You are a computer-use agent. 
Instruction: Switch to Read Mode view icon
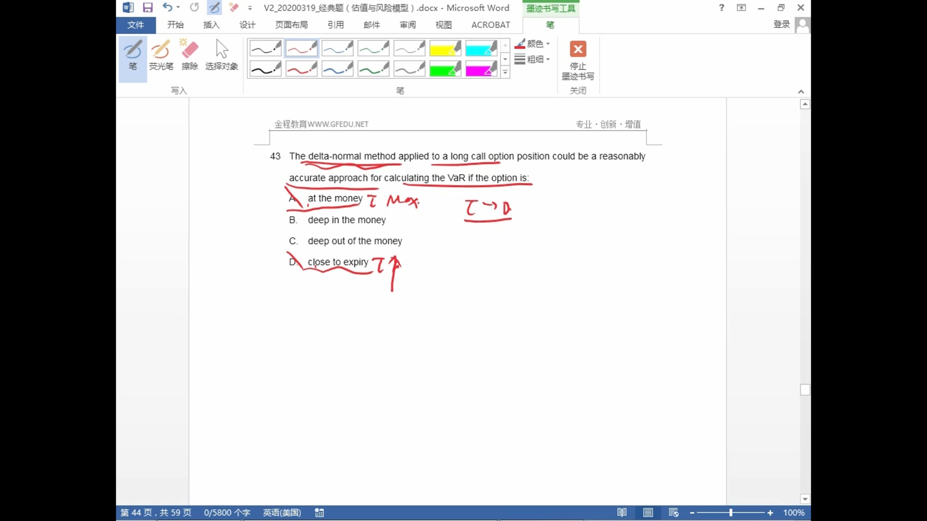pyautogui.click(x=621, y=512)
